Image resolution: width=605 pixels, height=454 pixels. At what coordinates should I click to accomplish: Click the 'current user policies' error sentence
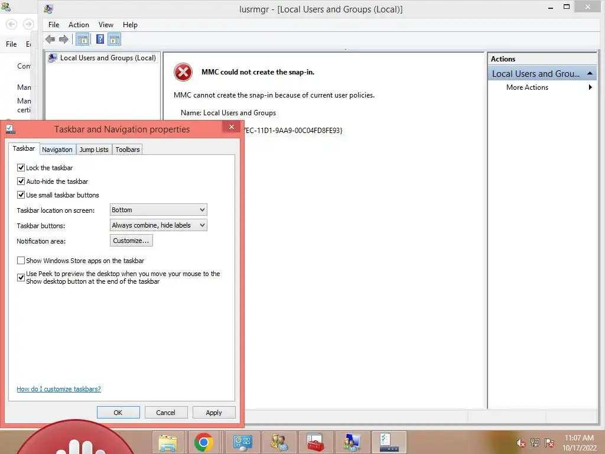pyautogui.click(x=274, y=95)
